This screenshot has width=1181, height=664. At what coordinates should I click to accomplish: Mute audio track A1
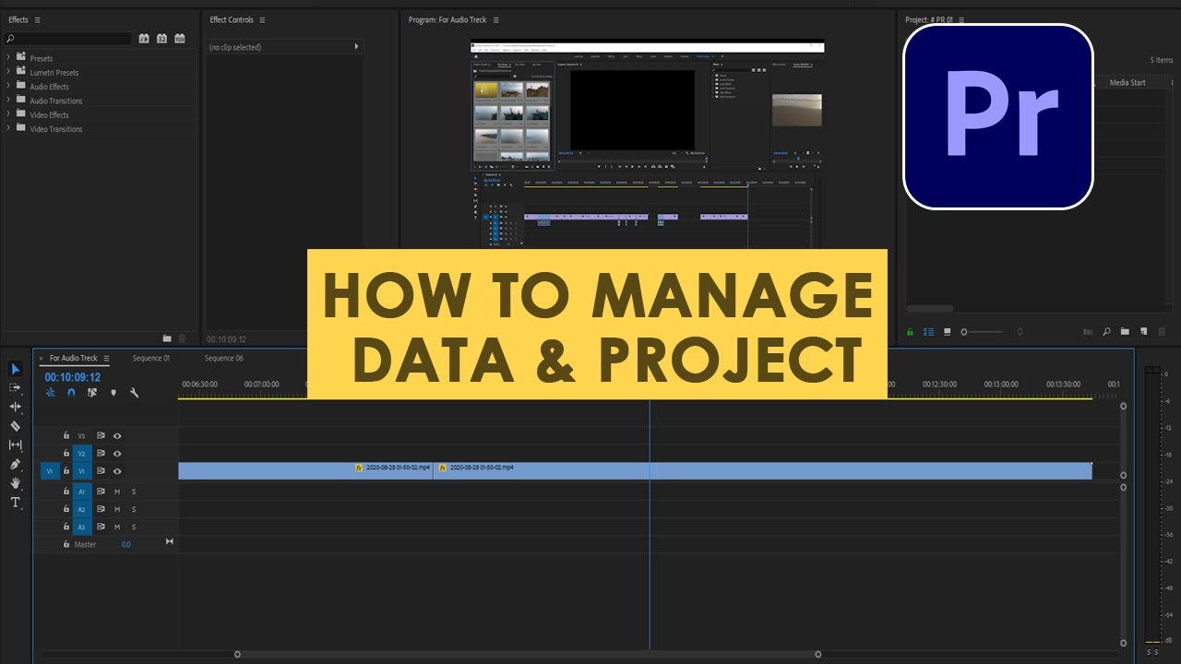pyautogui.click(x=117, y=492)
